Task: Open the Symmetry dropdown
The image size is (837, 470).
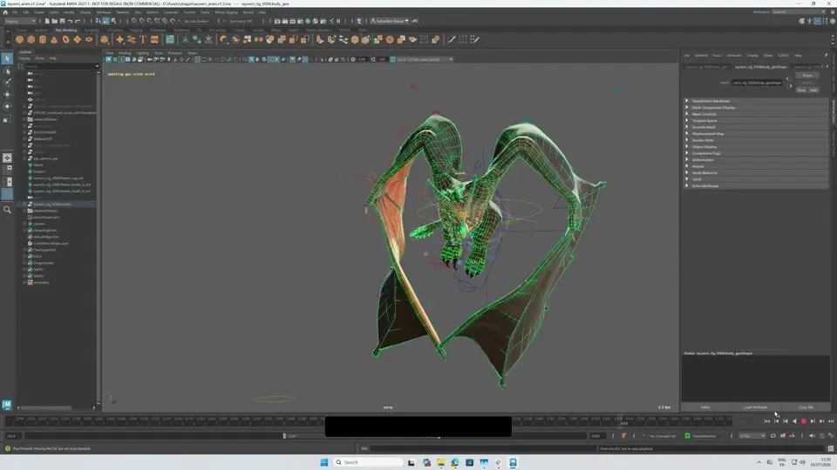Action: (x=243, y=21)
